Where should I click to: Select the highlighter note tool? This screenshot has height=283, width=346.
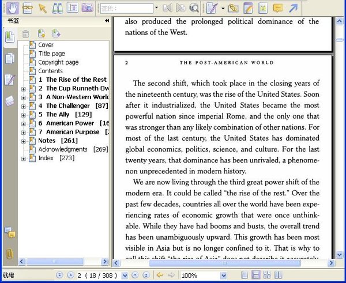click(x=248, y=9)
